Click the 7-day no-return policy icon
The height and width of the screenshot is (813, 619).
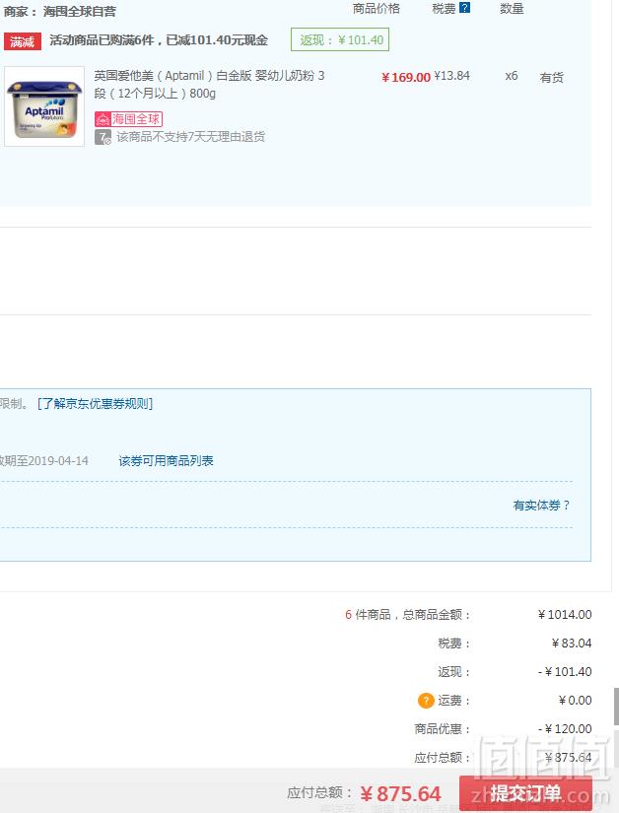tap(103, 137)
